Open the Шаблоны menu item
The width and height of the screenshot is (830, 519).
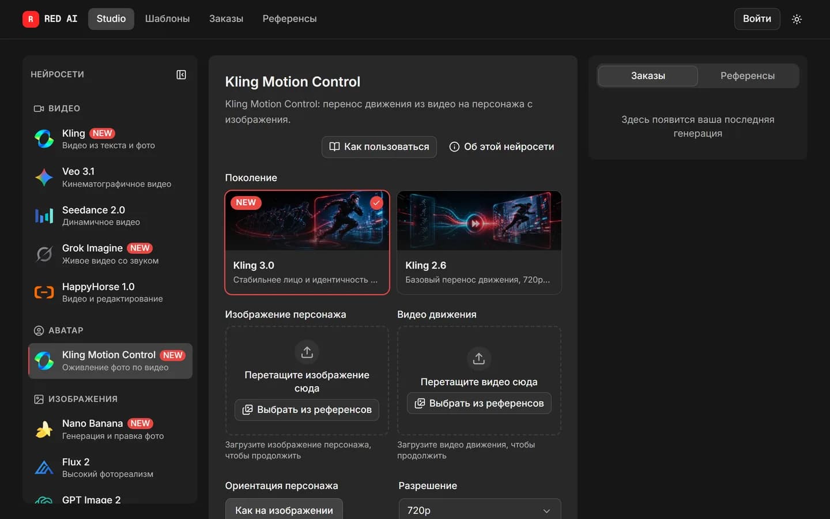point(167,19)
